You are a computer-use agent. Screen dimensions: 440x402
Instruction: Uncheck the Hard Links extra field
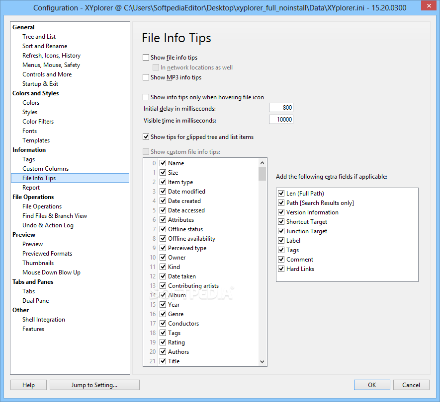pyautogui.click(x=281, y=269)
